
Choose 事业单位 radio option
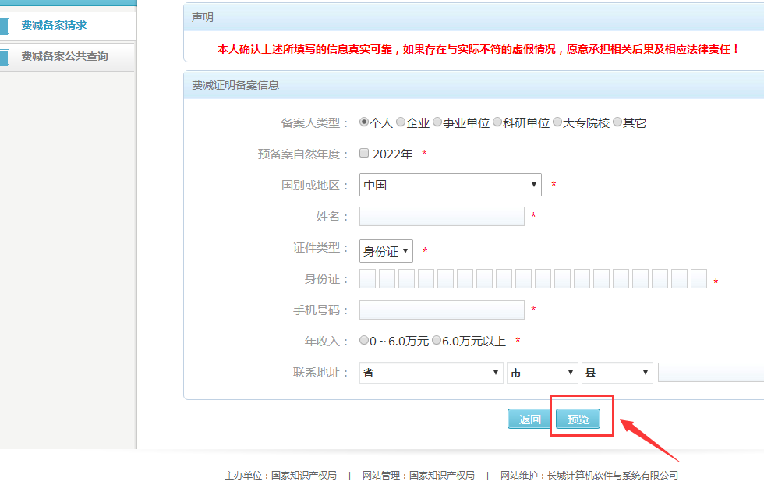437,122
